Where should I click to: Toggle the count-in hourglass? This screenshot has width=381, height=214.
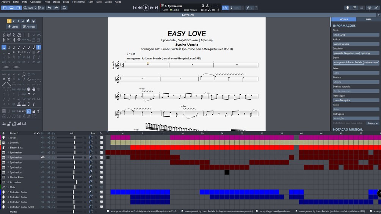[x=203, y=6]
